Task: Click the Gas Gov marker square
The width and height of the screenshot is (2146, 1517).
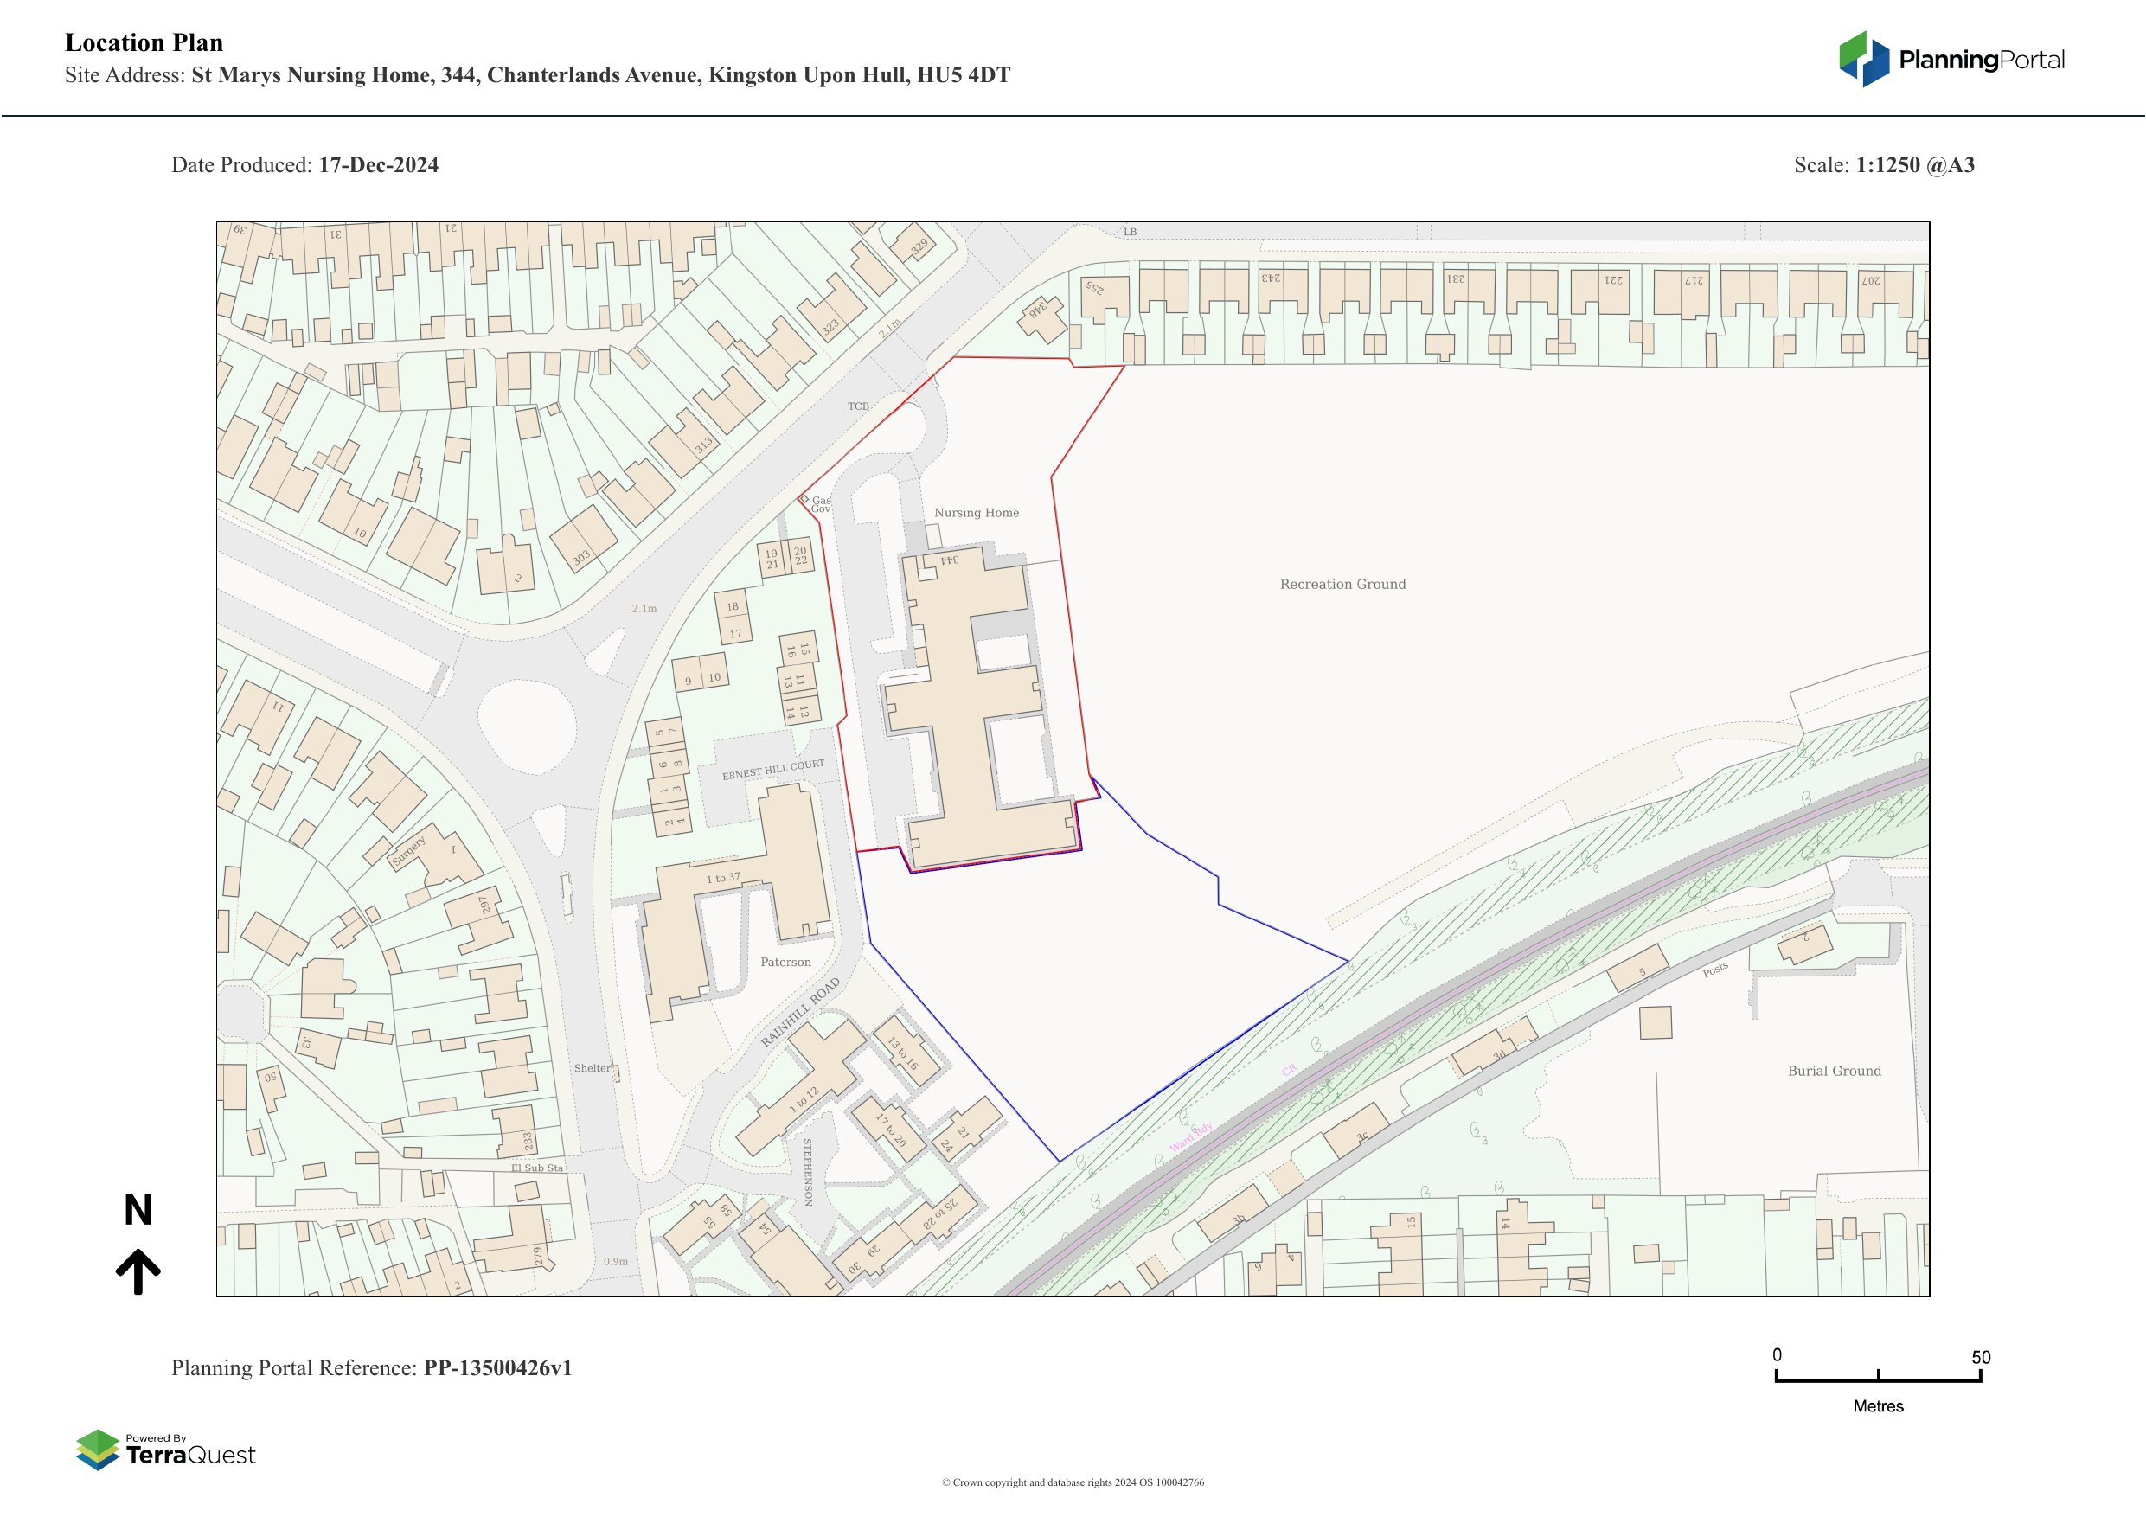Action: pyautogui.click(x=804, y=499)
